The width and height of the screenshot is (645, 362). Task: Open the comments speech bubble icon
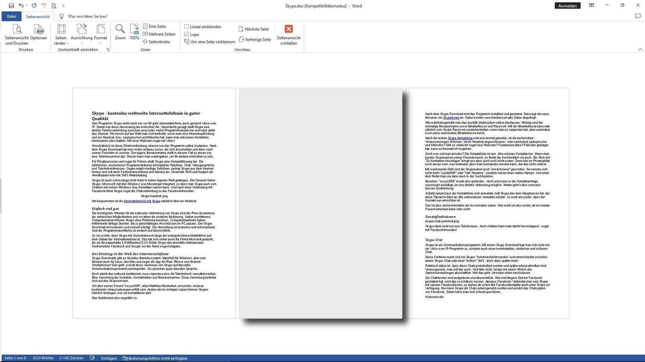point(638,16)
